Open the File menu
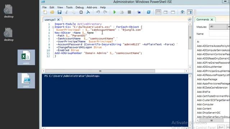Screen dimensions: 230x129 (45, 7)
